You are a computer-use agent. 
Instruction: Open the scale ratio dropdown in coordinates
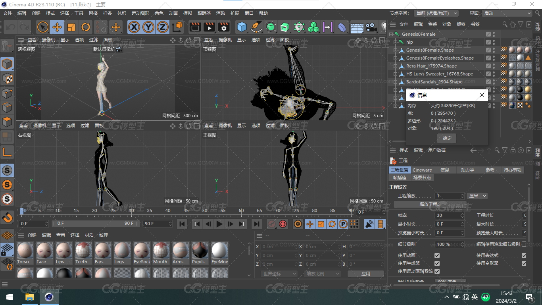click(x=323, y=274)
